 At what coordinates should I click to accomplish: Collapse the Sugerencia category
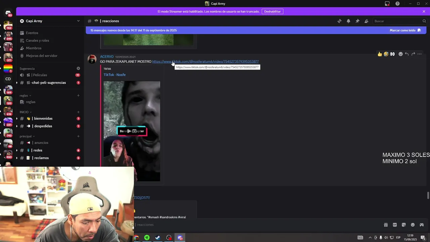[x=27, y=69]
